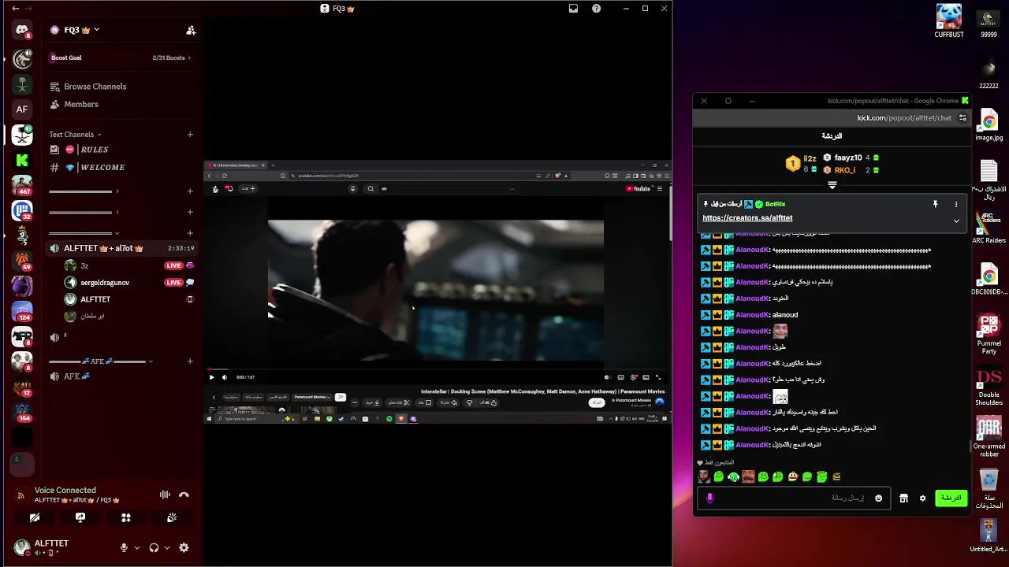Watch sergeidragunov's LIVE stream
Screen dimensions: 1009x567
(x=173, y=282)
